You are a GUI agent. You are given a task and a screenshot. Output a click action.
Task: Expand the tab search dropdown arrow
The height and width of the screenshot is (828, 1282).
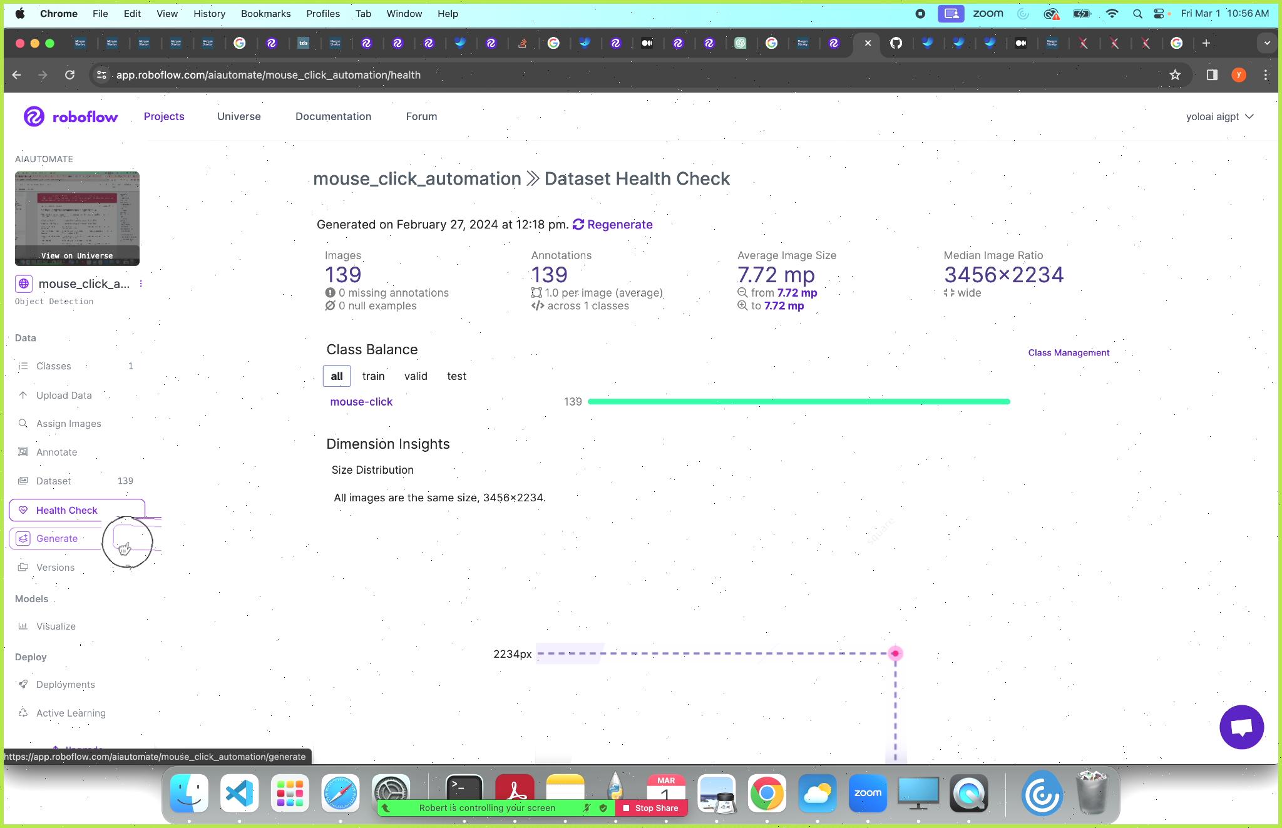1267,43
